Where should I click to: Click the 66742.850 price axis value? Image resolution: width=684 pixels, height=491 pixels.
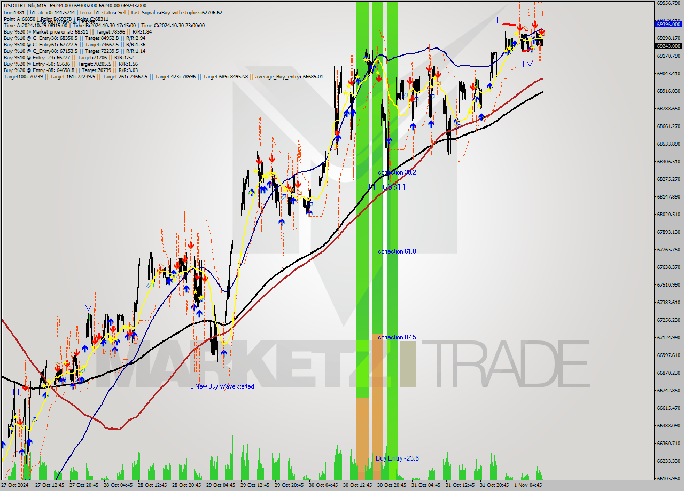pos(669,390)
